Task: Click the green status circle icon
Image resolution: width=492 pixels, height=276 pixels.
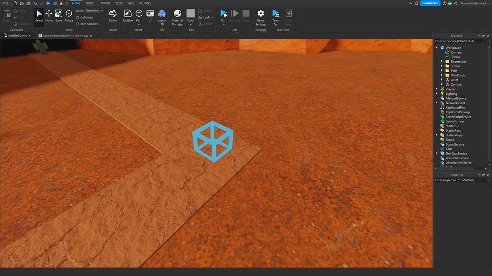Action: [450, 3]
